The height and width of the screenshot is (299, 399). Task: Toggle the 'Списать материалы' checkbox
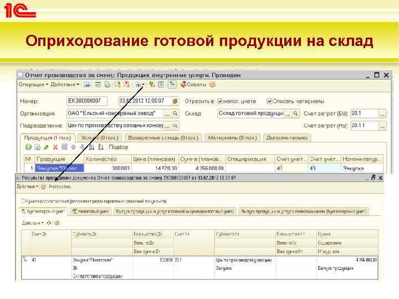pos(269,101)
